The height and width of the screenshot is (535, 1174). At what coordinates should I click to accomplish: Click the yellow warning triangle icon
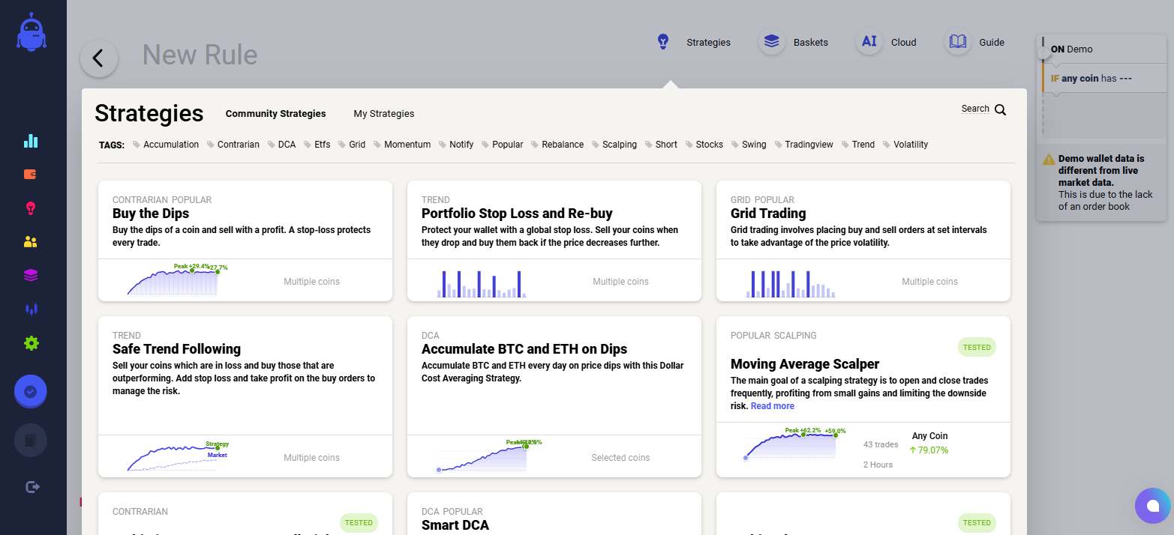pyautogui.click(x=1049, y=160)
